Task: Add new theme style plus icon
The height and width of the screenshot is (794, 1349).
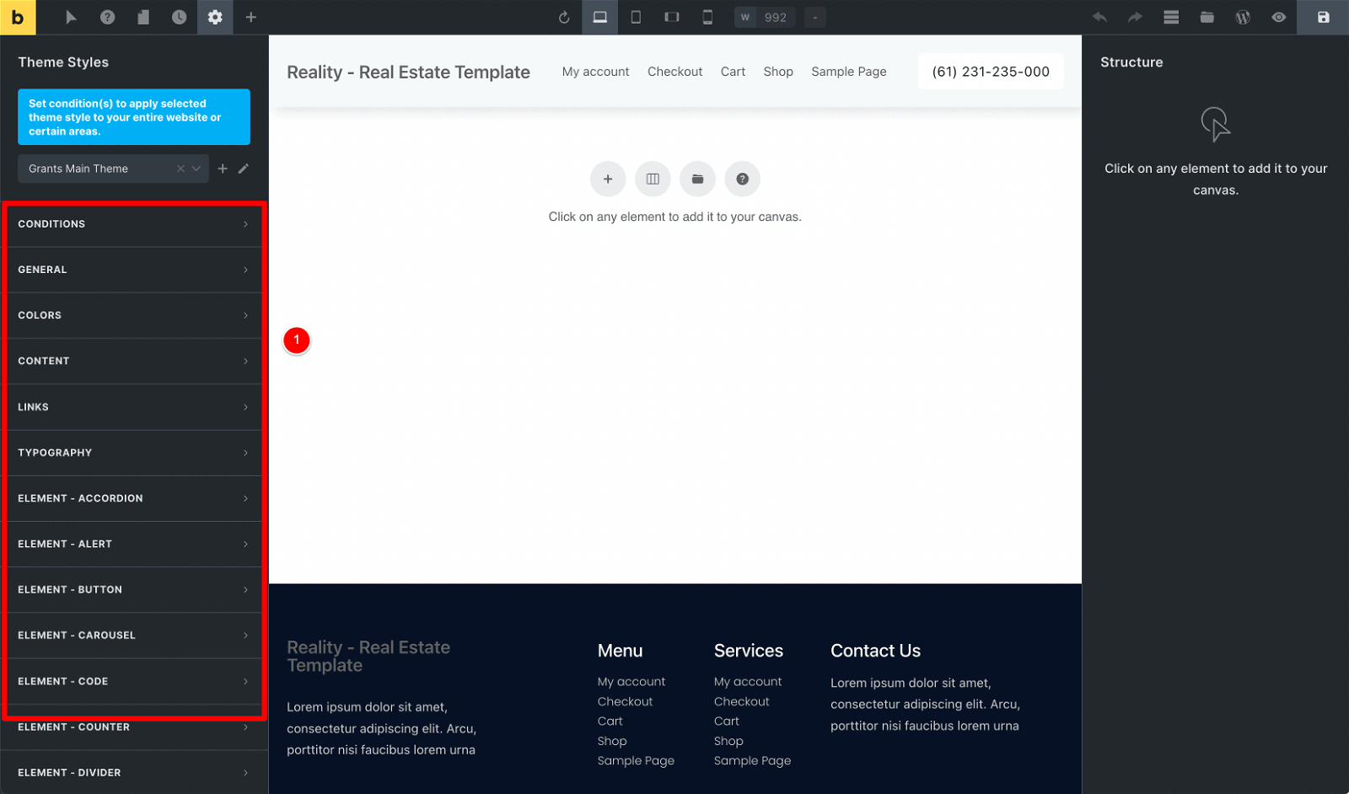Action: click(x=223, y=169)
